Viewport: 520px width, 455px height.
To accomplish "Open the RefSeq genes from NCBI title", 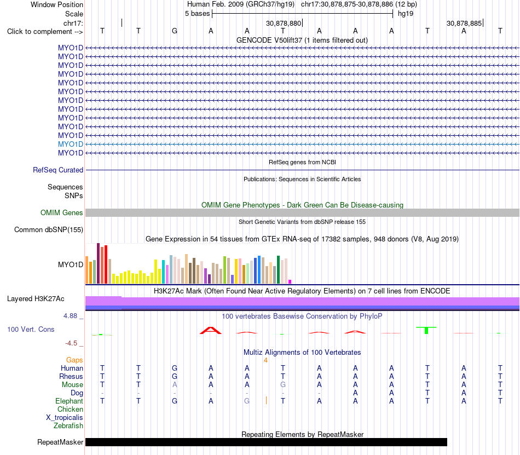I will [302, 162].
